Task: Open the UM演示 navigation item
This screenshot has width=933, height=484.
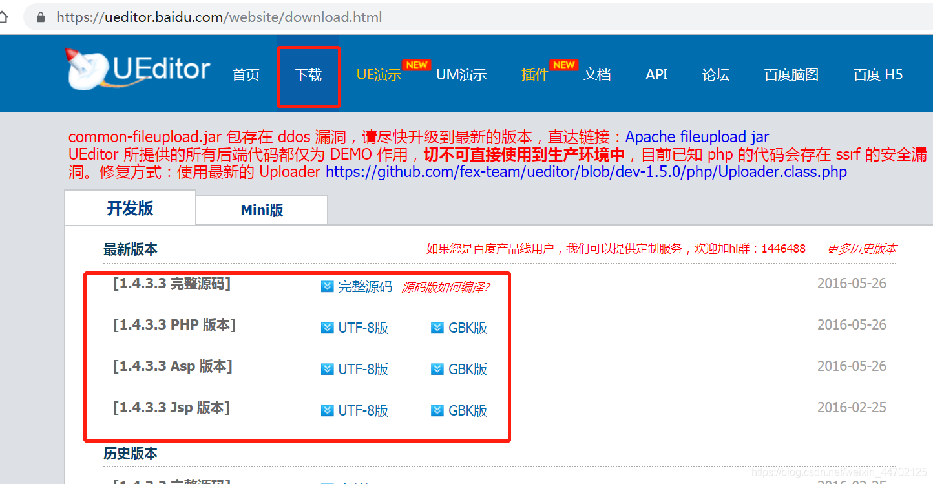Action: 461,75
